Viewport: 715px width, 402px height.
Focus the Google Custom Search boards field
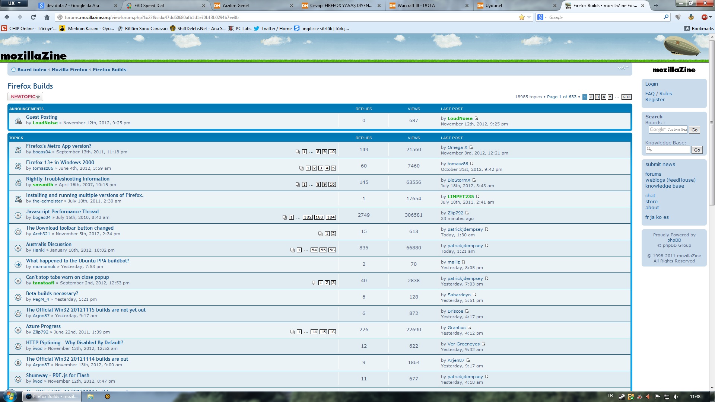click(668, 130)
